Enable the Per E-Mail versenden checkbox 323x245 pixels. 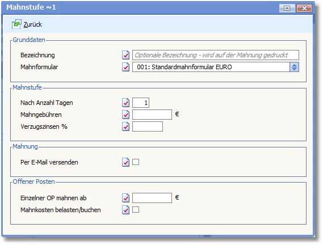136,162
